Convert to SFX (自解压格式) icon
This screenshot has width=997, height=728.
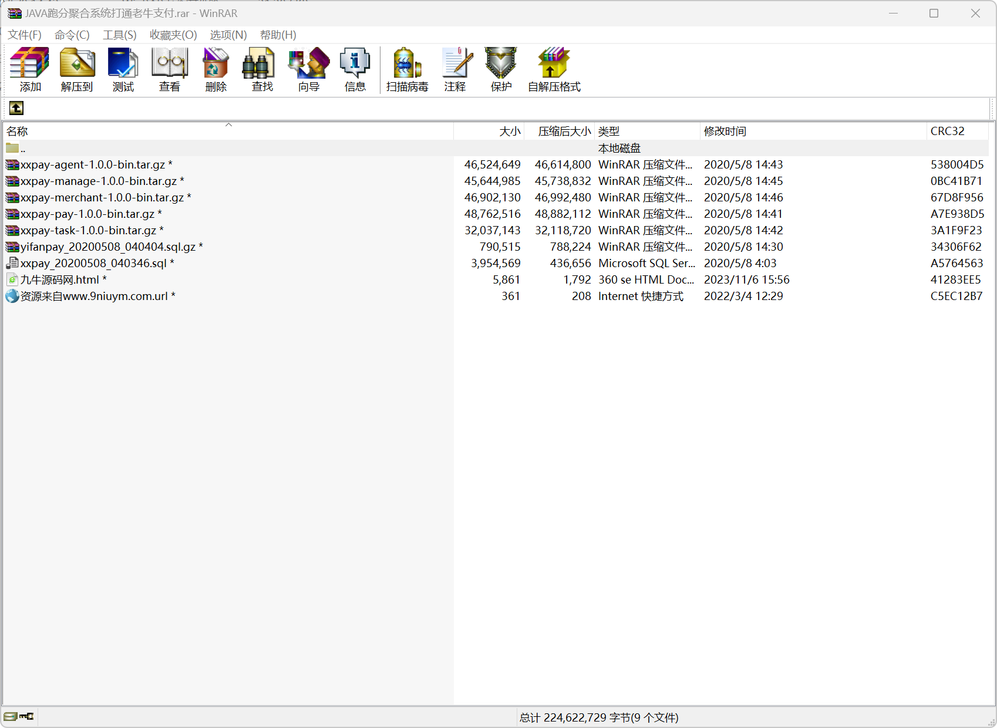coord(554,69)
